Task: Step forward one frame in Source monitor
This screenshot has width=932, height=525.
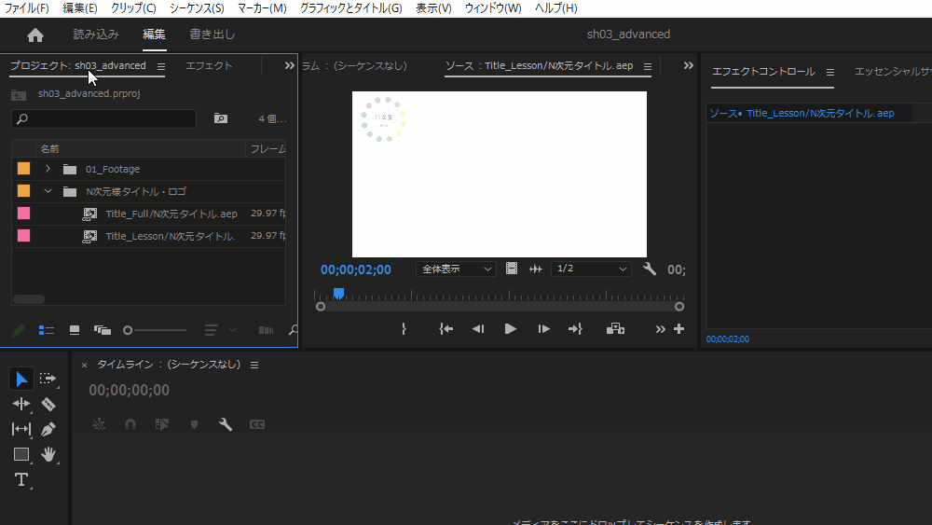Action: click(x=543, y=329)
